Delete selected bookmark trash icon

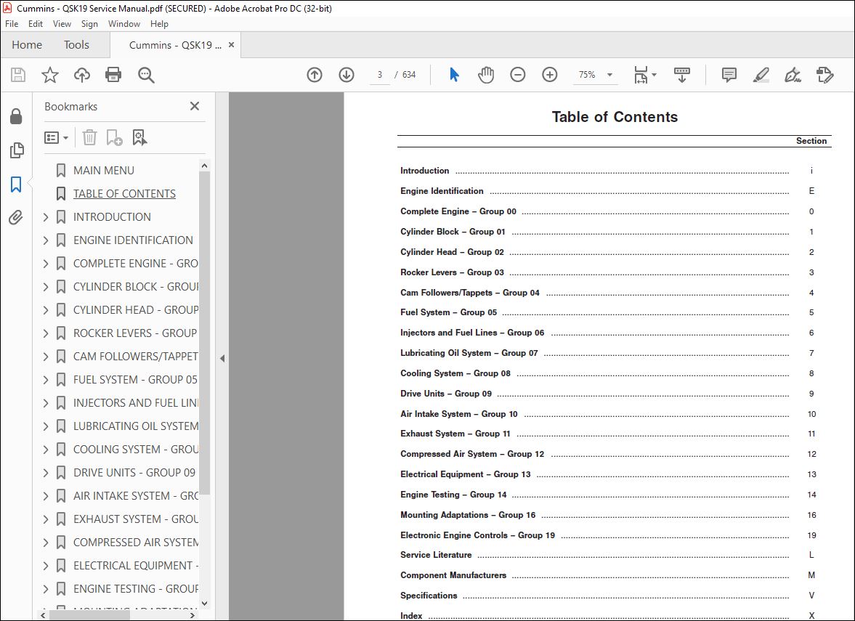pyautogui.click(x=89, y=137)
